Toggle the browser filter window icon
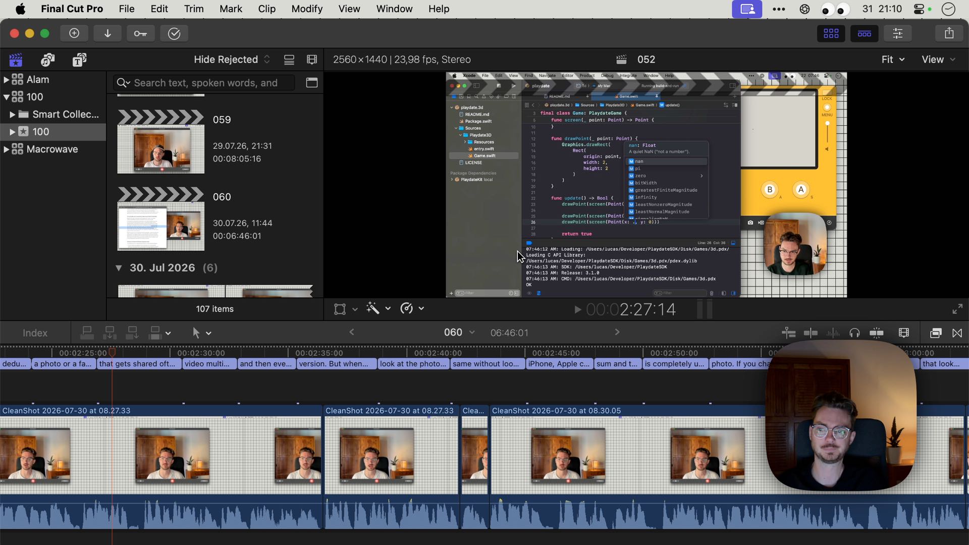This screenshot has height=545, width=969. [x=312, y=83]
